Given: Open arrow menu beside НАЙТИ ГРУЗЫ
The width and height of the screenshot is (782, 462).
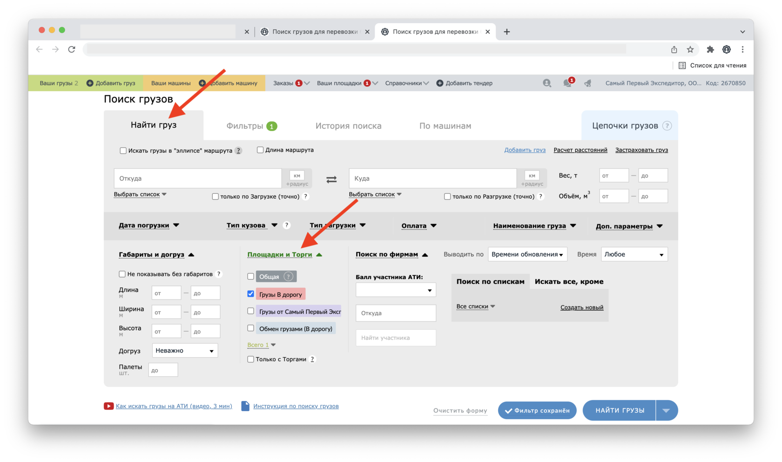Looking at the screenshot, I should [x=667, y=410].
